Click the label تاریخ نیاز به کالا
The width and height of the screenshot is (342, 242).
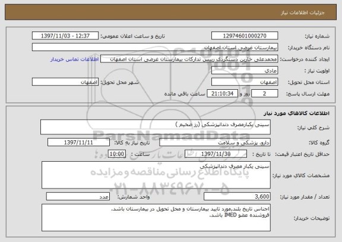[x=132, y=143]
